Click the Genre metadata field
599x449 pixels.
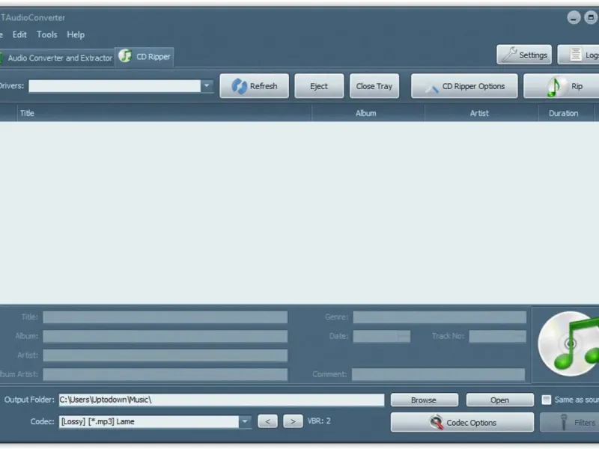coord(440,317)
